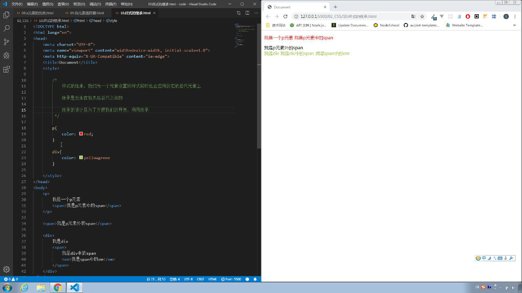522x293 pixels.
Task: Open the editor more actions menu
Action: [x=255, y=13]
